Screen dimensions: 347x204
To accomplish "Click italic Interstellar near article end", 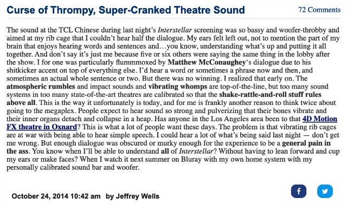I will pyautogui.click(x=196, y=151).
